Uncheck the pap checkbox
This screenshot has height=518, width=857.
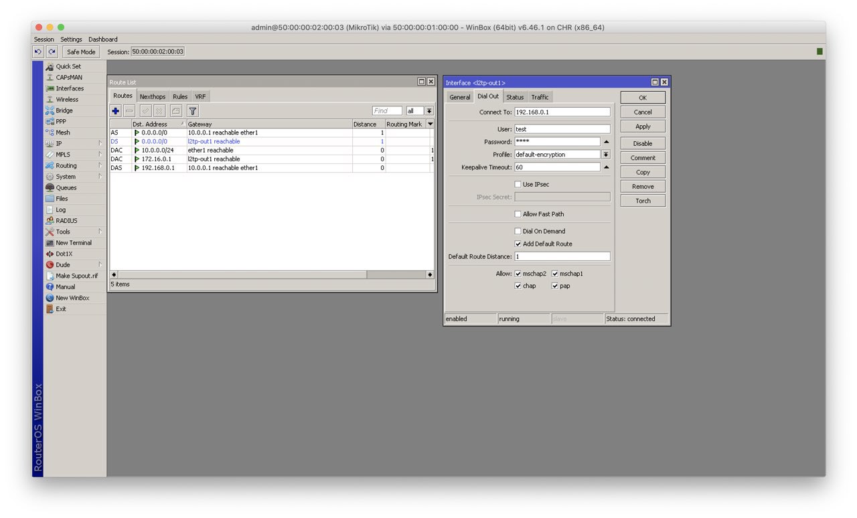555,286
